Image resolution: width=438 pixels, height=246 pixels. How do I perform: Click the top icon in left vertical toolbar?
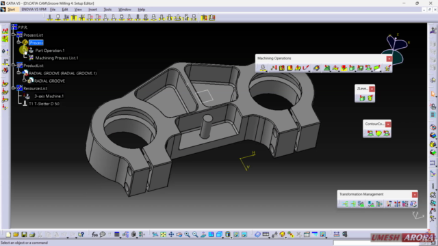point(5,31)
